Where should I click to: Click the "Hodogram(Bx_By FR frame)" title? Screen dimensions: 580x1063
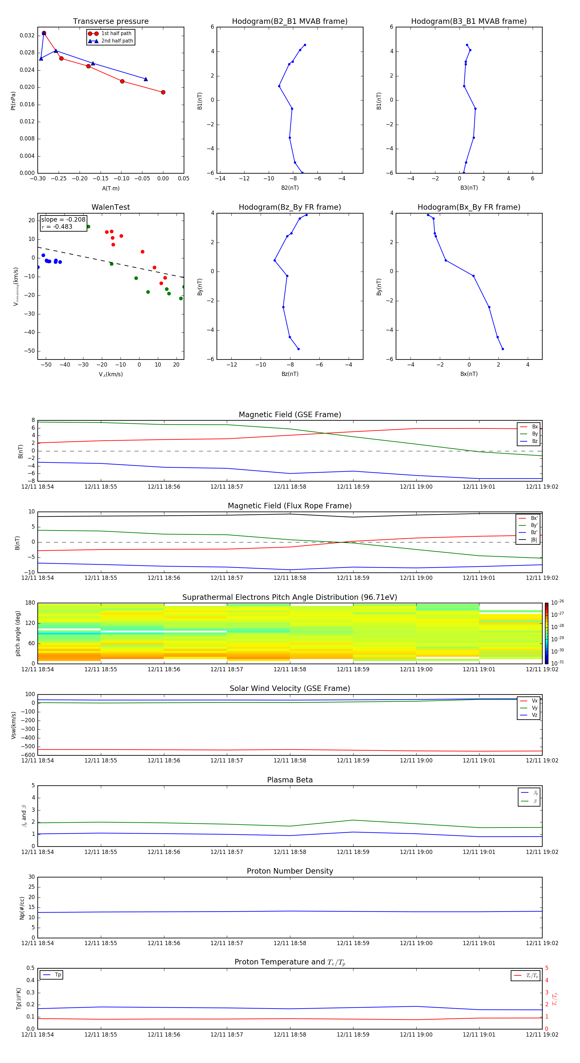pos(469,207)
